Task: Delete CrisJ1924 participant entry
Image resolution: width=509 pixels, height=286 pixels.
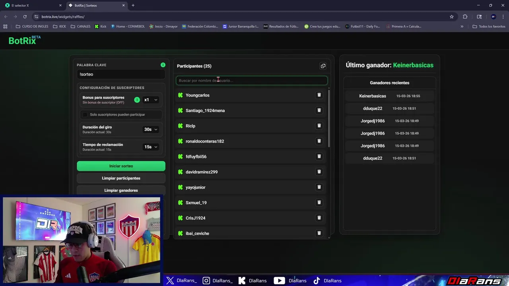Action: pyautogui.click(x=319, y=218)
